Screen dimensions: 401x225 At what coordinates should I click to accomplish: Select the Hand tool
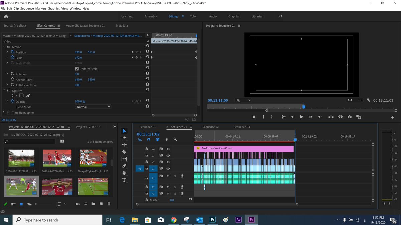124,173
